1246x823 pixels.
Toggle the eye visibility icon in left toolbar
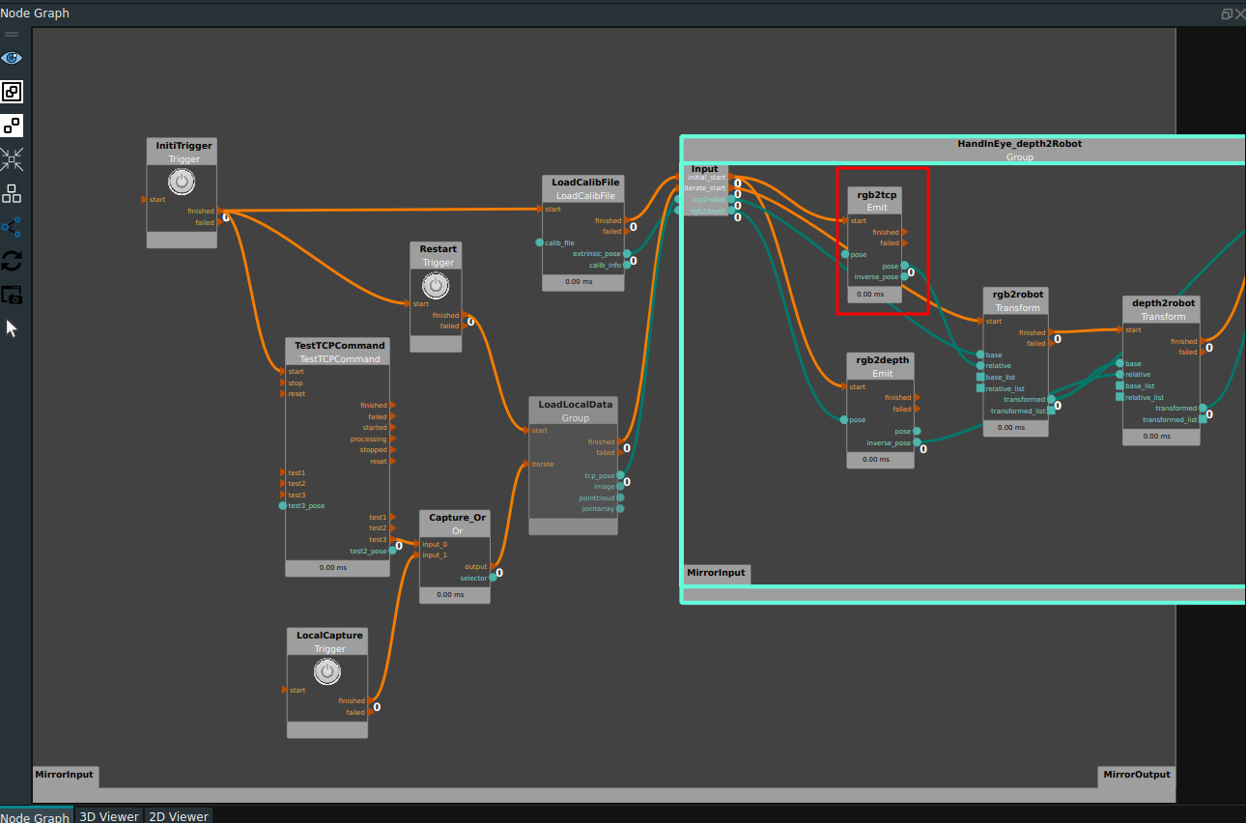point(12,58)
